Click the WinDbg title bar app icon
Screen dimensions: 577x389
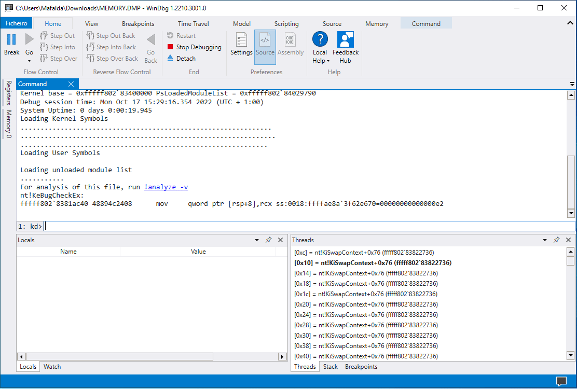(8, 8)
